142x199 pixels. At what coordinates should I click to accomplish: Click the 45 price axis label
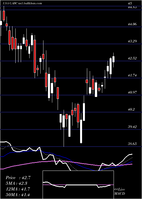click(130, 3)
